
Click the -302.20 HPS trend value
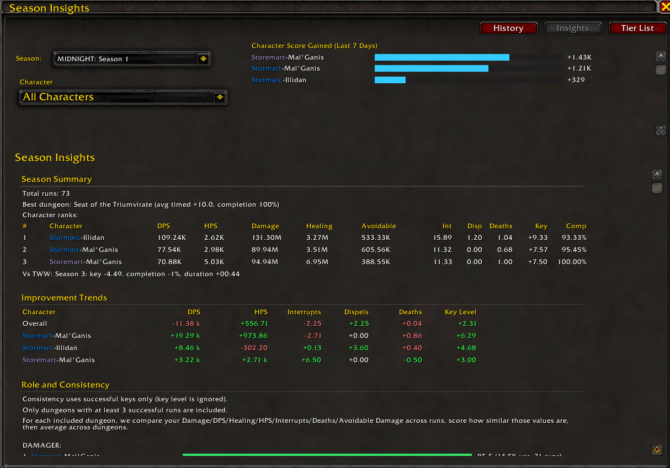tap(254, 348)
